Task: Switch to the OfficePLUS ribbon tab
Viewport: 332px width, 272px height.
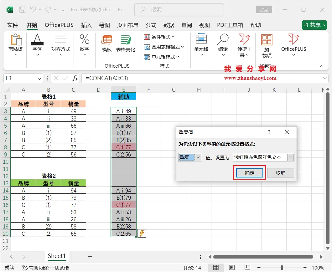Action: [x=59, y=25]
